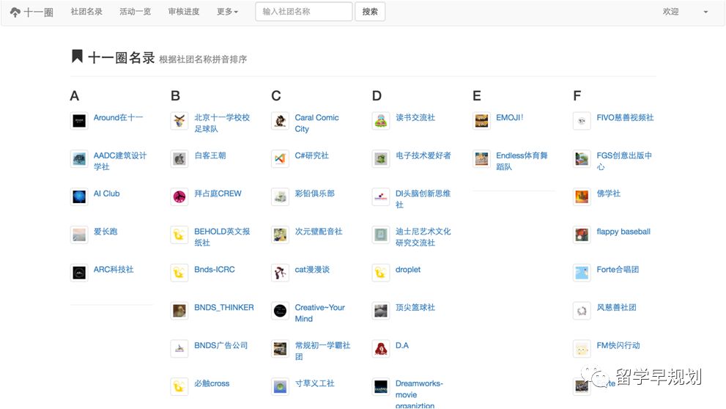This screenshot has height=409, width=726.
Task: Click the AI Club blue globe icon
Action: pyautogui.click(x=79, y=197)
